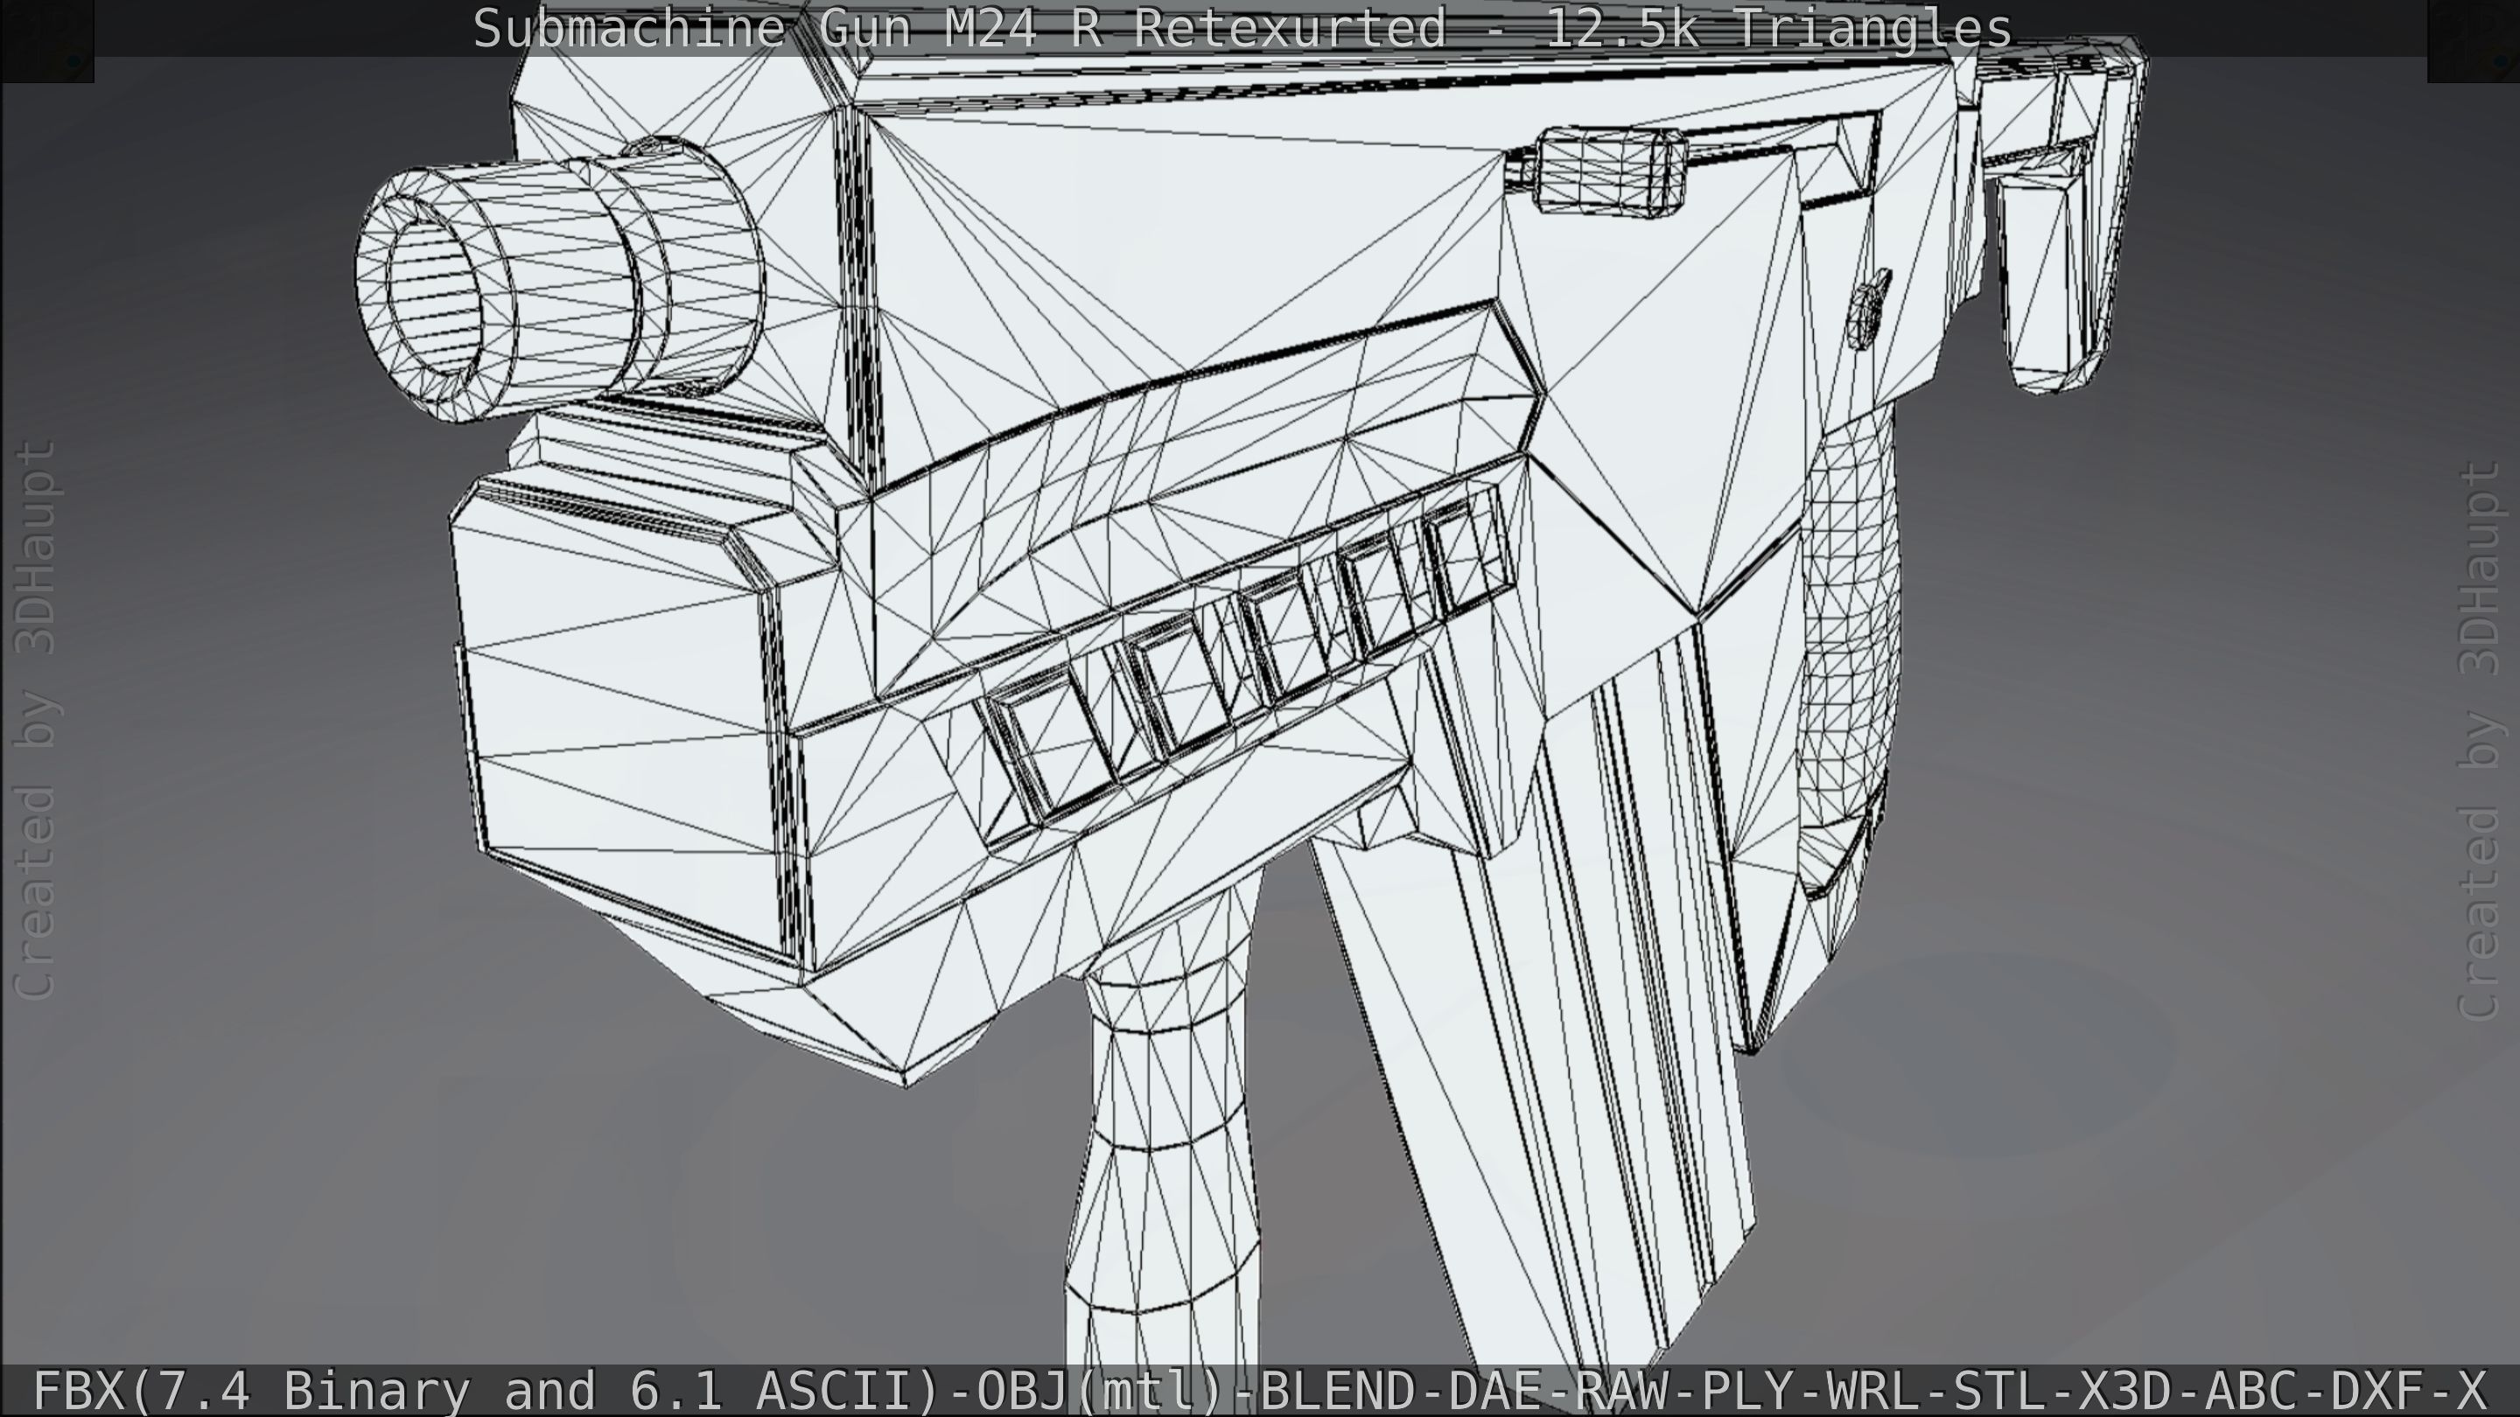Click the "DXF" format label in bottom banner
Screen dimensions: 2520x1417
coord(2379,1390)
